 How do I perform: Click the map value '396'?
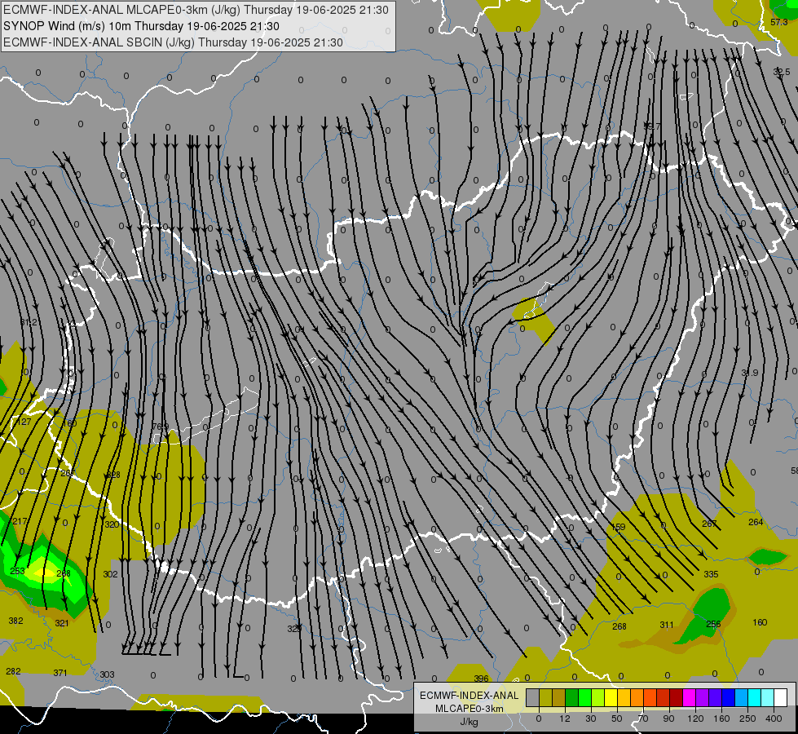point(481,679)
